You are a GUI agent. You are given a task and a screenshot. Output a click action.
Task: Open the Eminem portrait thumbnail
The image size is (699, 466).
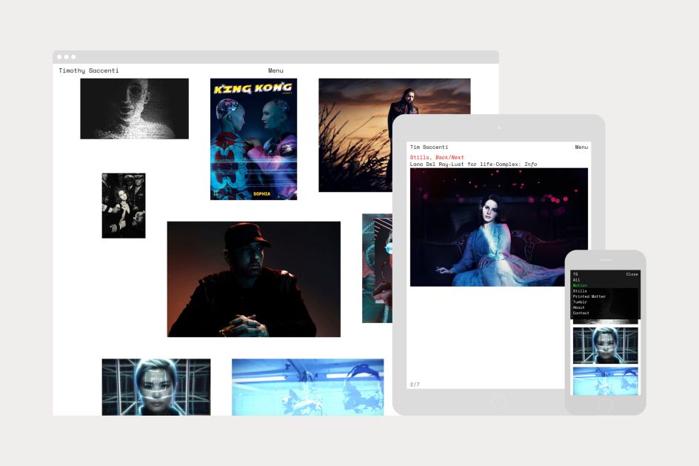253,277
